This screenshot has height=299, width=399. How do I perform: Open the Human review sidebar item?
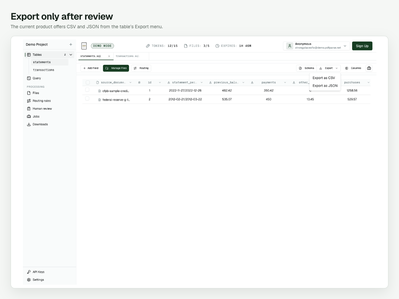pyautogui.click(x=39, y=109)
